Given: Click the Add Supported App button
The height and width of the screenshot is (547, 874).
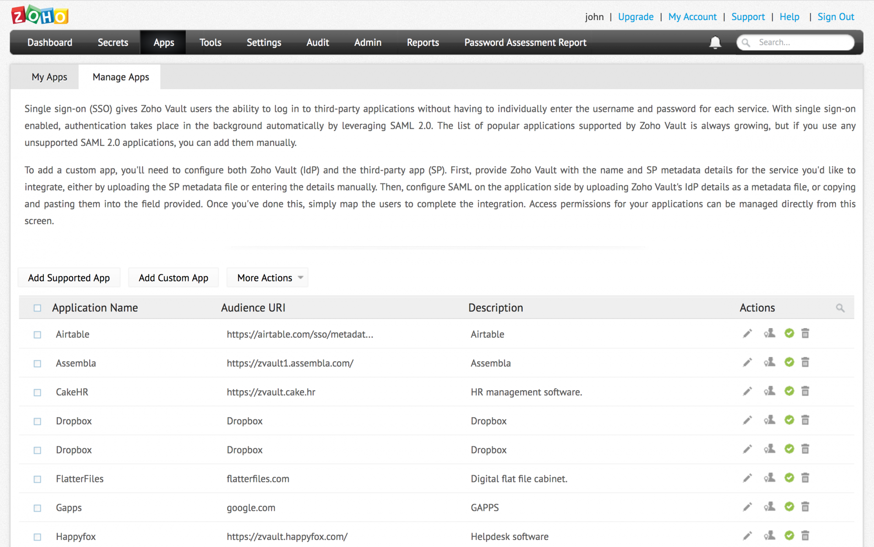Looking at the screenshot, I should click(69, 278).
